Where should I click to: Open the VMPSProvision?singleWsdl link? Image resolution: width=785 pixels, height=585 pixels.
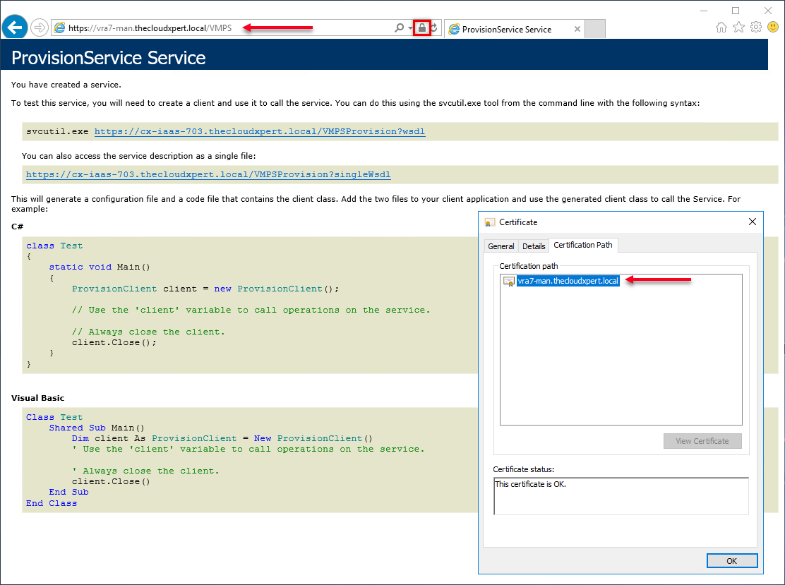208,174
